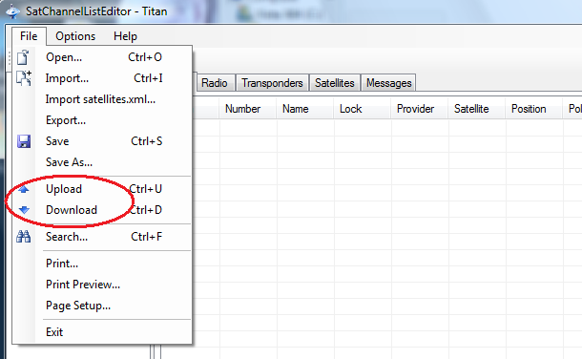Select Export... in the File menu

pyautogui.click(x=102, y=120)
